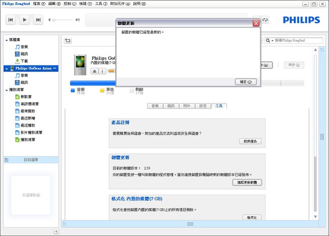This screenshot has height=236, width=329.
Task: Click the right side pane toggle icon
Action: tap(322, 50)
